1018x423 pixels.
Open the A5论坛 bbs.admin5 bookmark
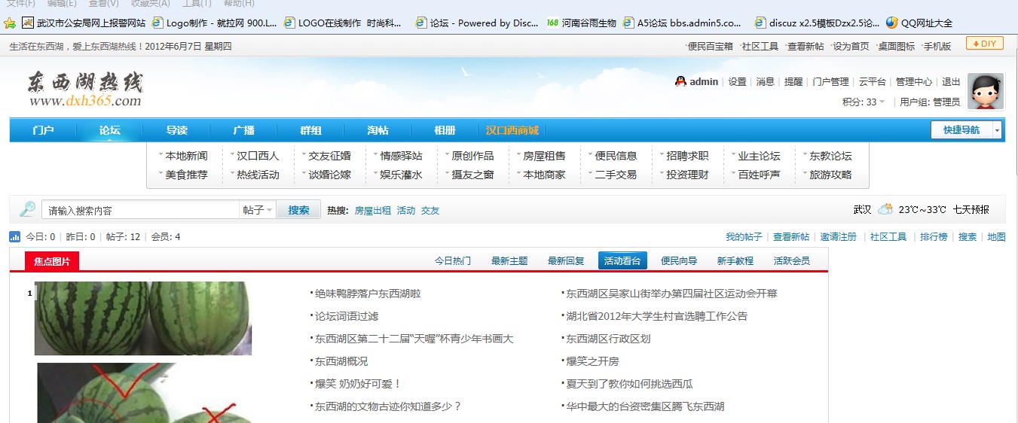683,23
